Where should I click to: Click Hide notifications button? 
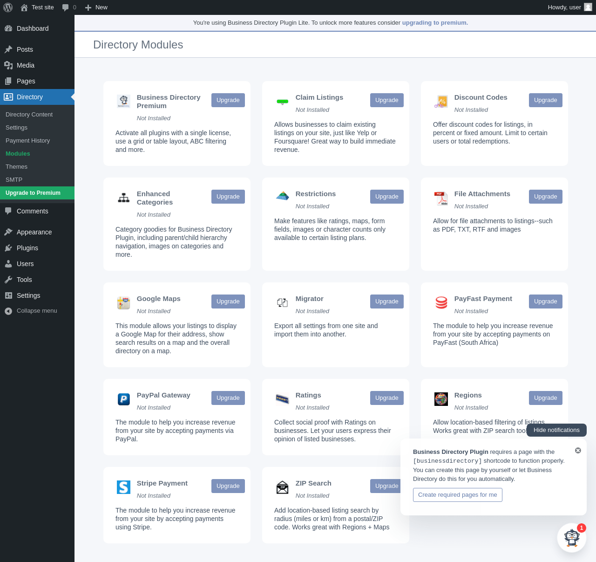coord(556,430)
